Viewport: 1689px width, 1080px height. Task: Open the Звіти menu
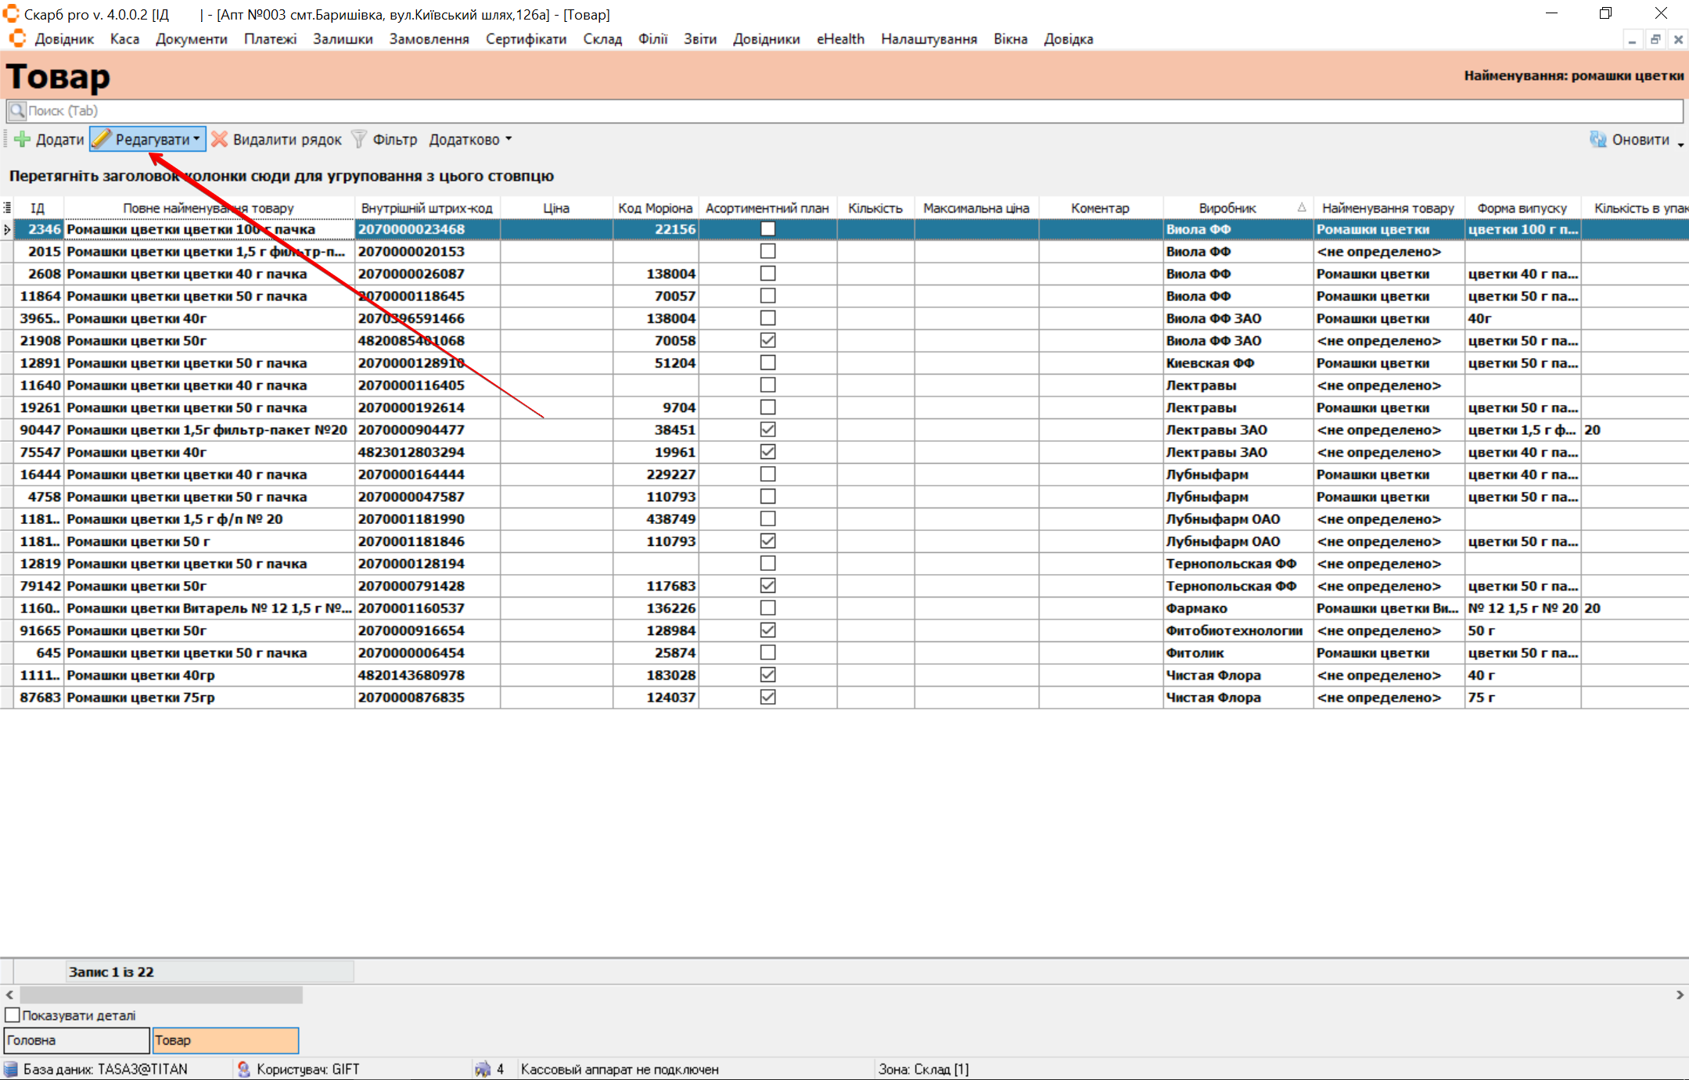pos(699,39)
